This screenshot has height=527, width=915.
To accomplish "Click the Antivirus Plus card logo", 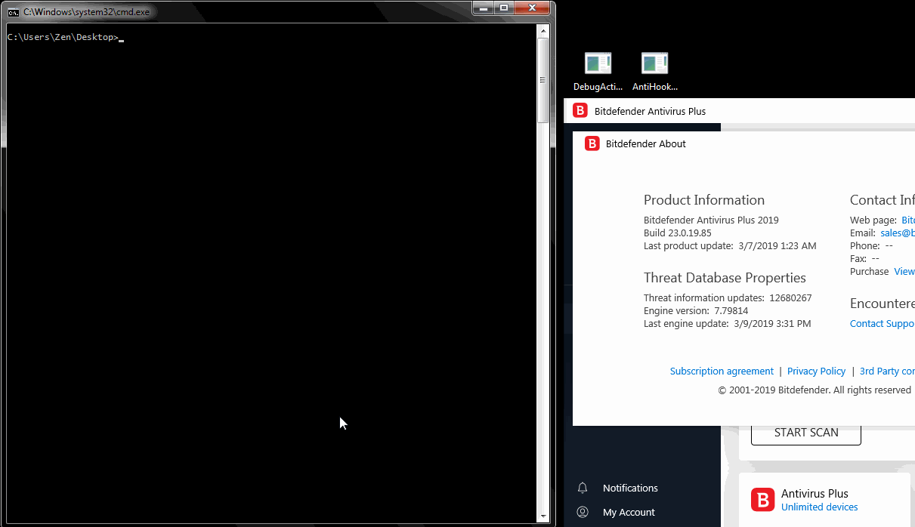I will pos(762,500).
